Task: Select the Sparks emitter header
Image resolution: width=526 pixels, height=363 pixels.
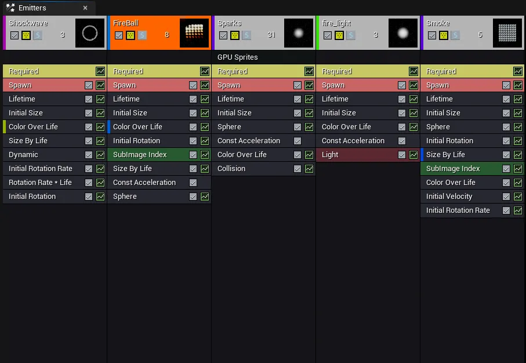Action: tap(264, 33)
